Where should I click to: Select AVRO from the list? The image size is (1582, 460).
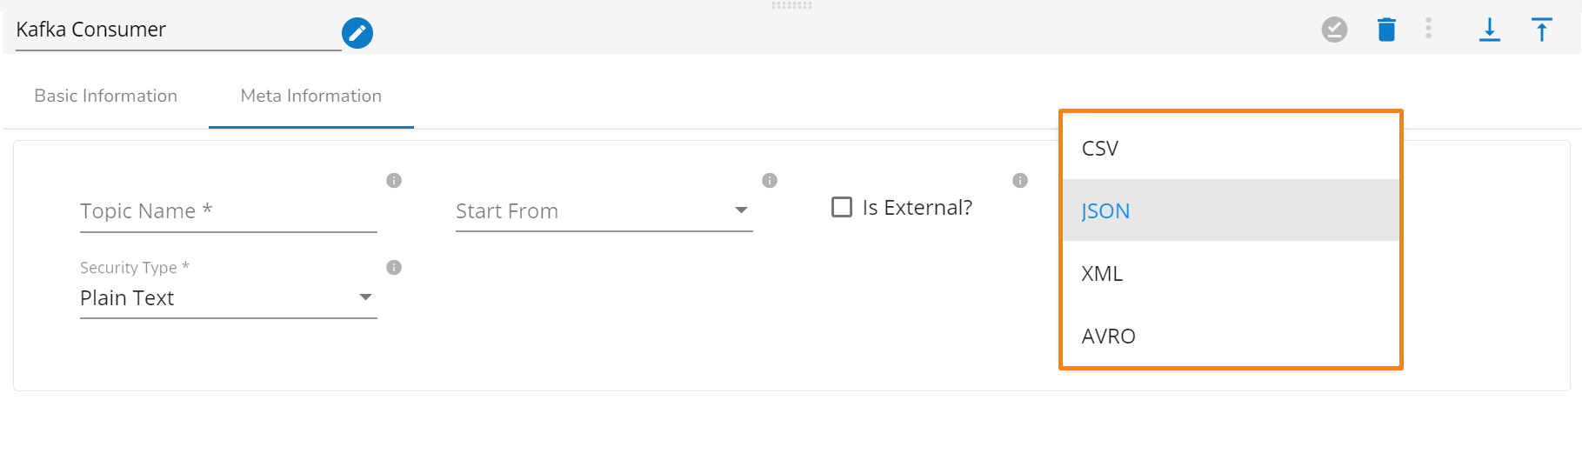pyautogui.click(x=1230, y=337)
